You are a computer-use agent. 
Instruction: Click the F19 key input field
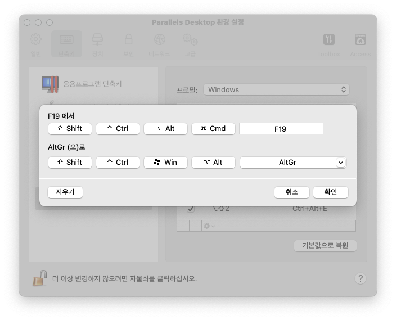click(x=281, y=129)
